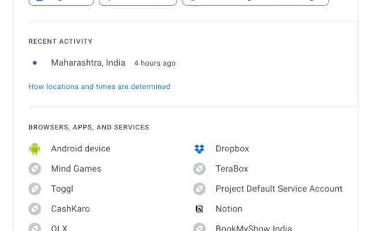Click the icon next to Project Default Service Account
Image resolution: width=375 pixels, height=231 pixels.
pyautogui.click(x=200, y=189)
